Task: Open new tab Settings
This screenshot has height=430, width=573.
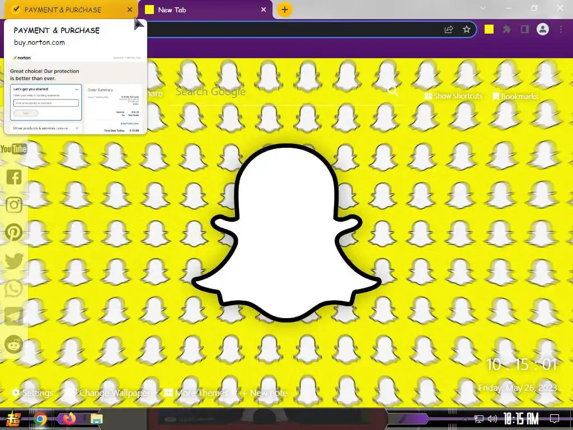Action: coord(32,392)
